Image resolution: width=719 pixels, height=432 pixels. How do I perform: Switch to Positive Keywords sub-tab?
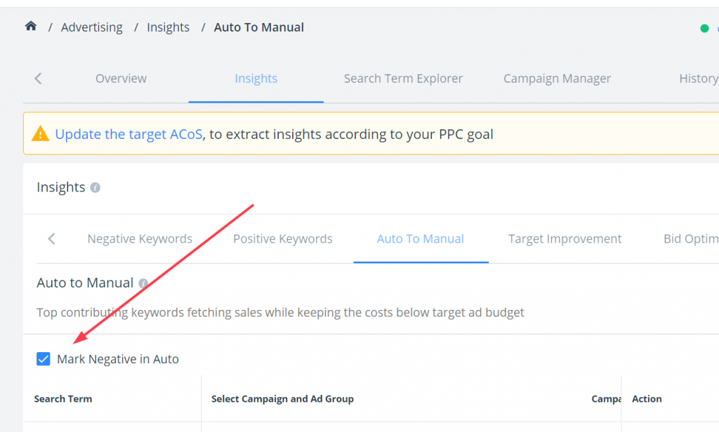tap(282, 238)
